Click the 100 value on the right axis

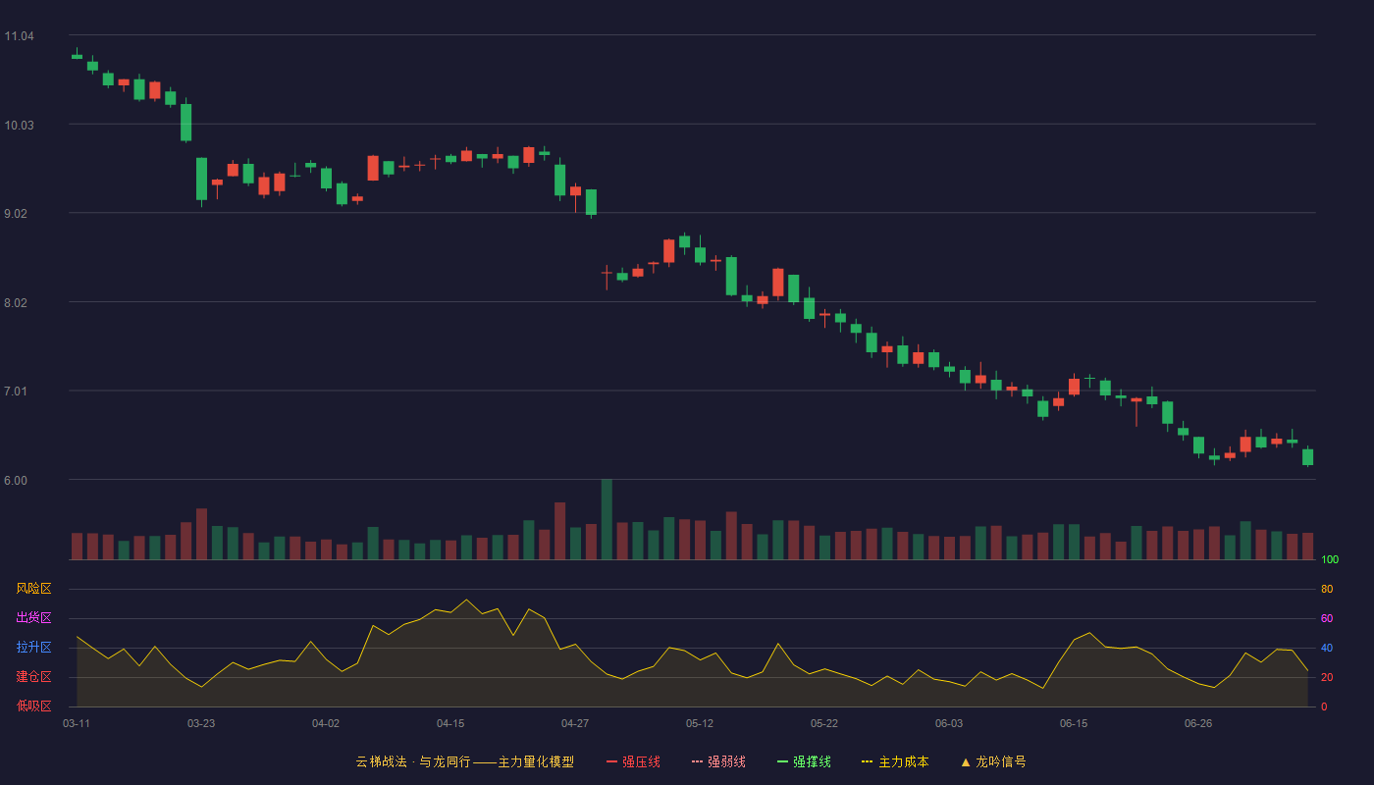click(x=1330, y=559)
